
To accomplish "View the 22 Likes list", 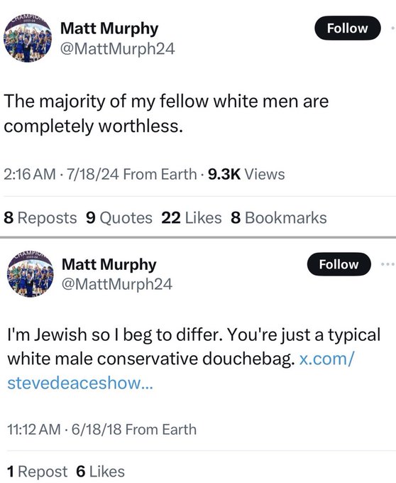I will point(192,218).
